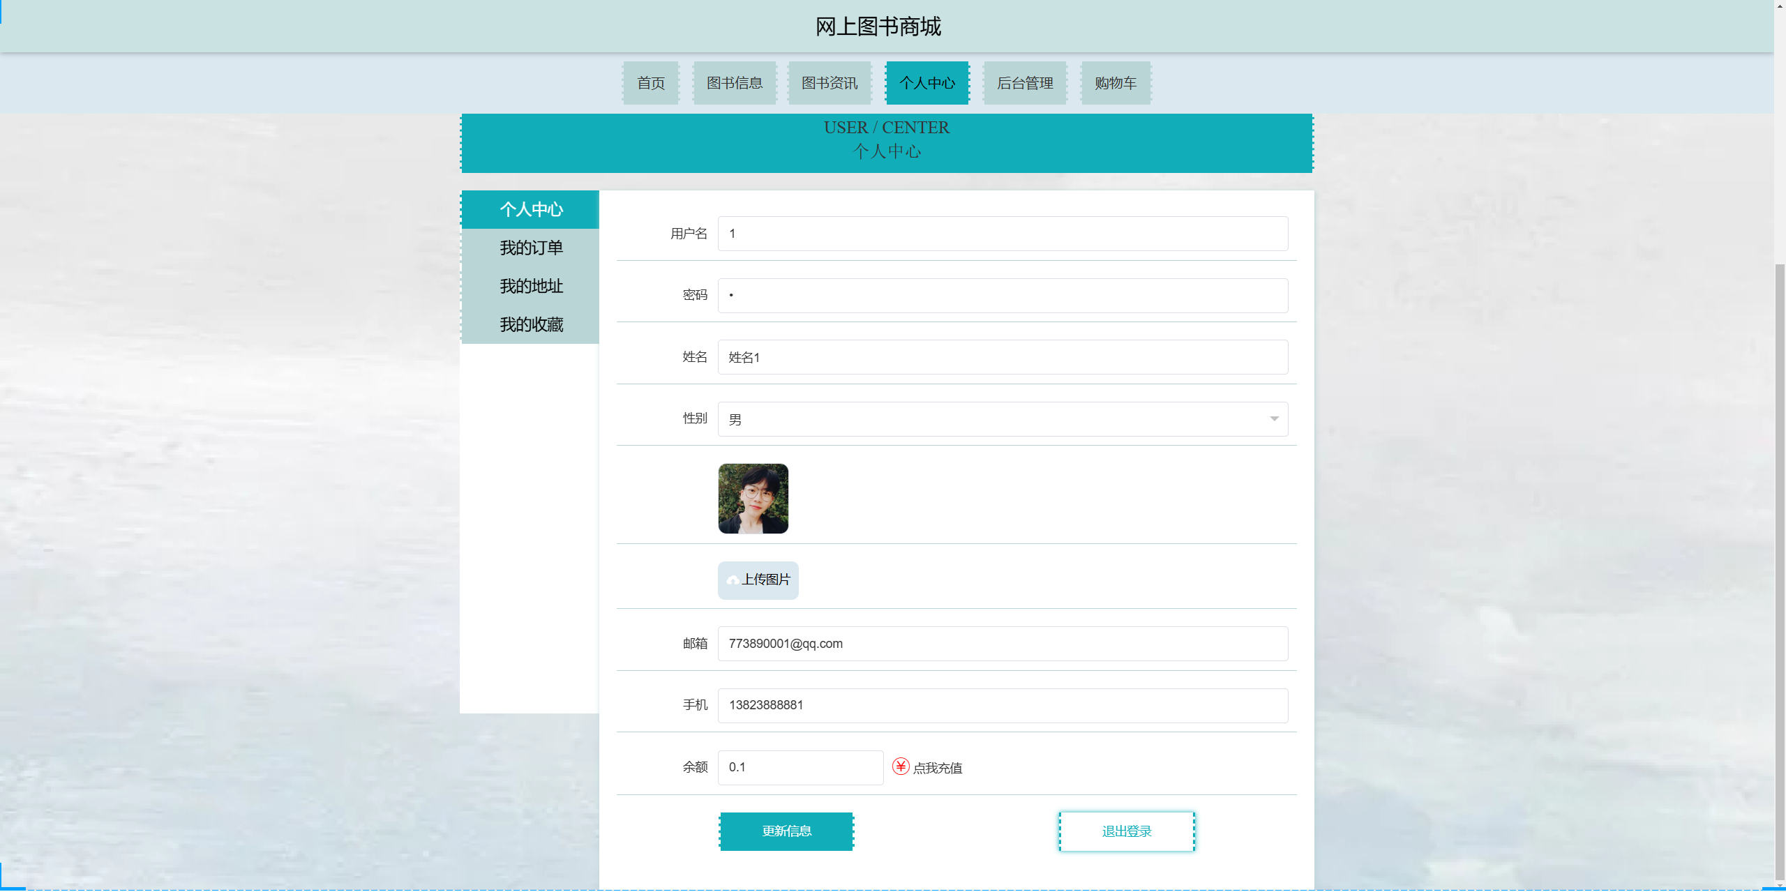Go to the 首页 tab
Screen dimensions: 1786x892
click(650, 82)
